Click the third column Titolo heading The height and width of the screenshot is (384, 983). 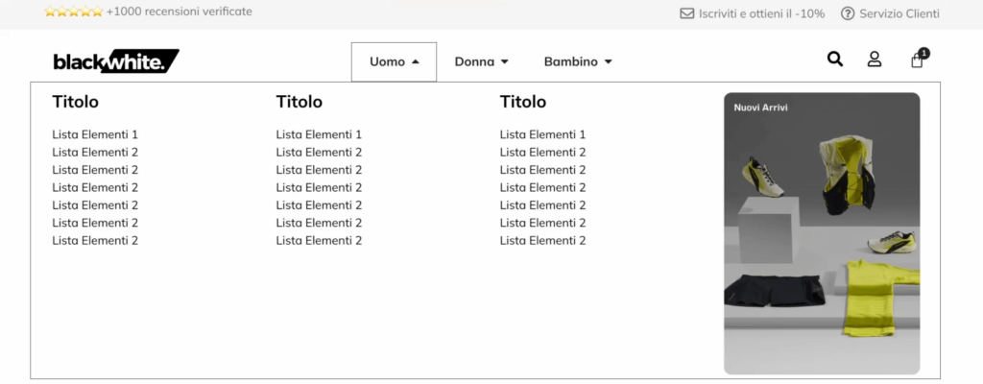pos(523,102)
